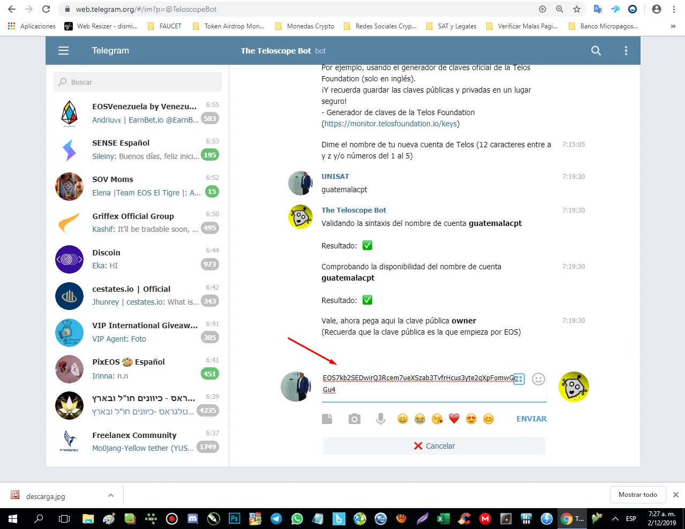Bookmark this page with the star icon

click(577, 9)
